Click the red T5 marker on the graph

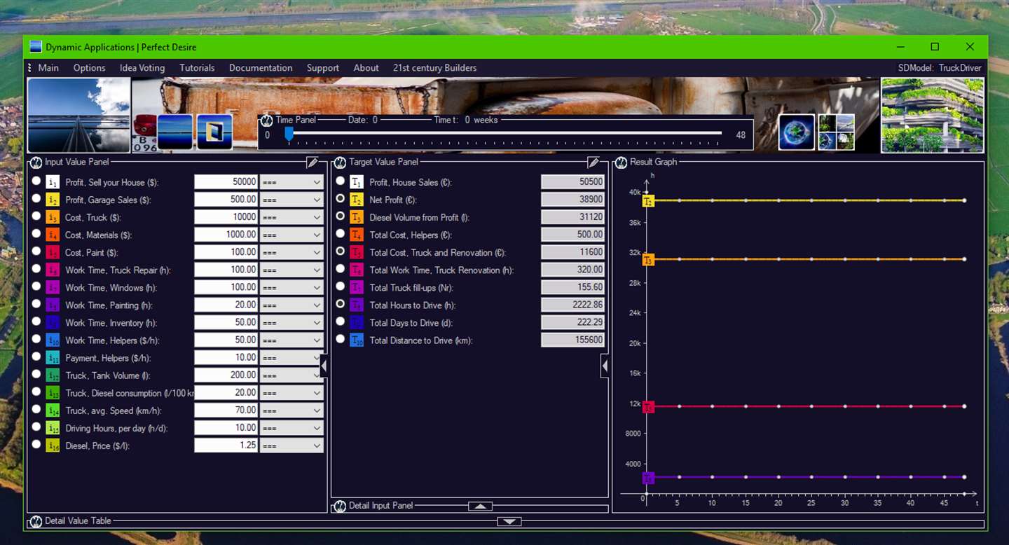click(648, 407)
